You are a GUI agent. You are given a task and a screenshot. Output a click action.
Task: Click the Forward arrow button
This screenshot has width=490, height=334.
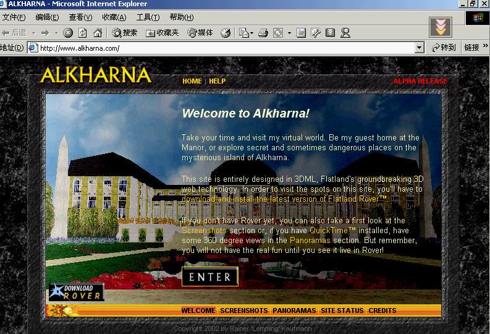point(46,33)
